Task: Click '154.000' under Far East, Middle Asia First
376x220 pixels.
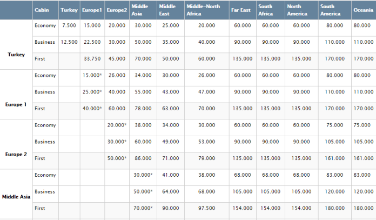Action: tap(243, 208)
